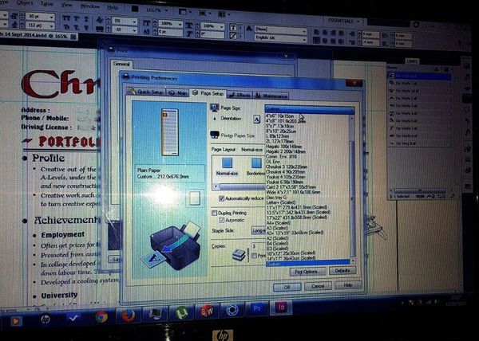Launch Google Chrome from the taskbar

pos(101,317)
